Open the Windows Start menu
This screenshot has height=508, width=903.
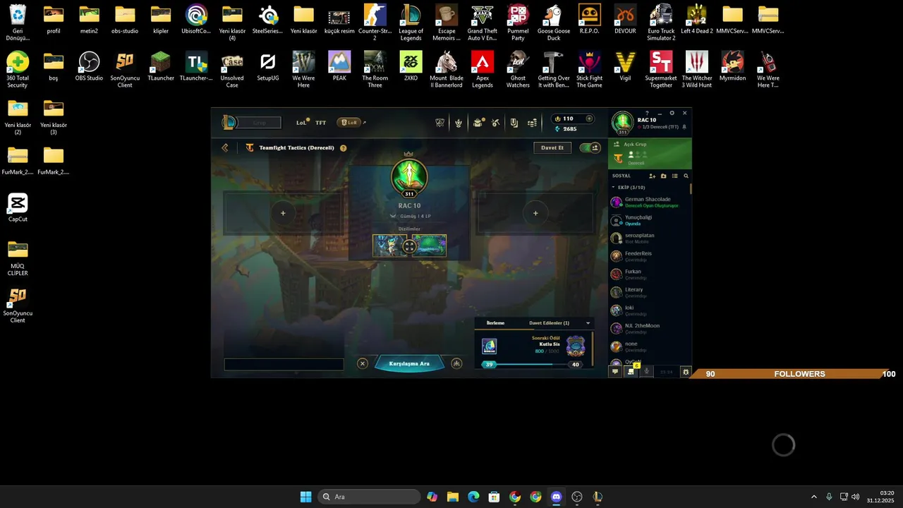305,497
